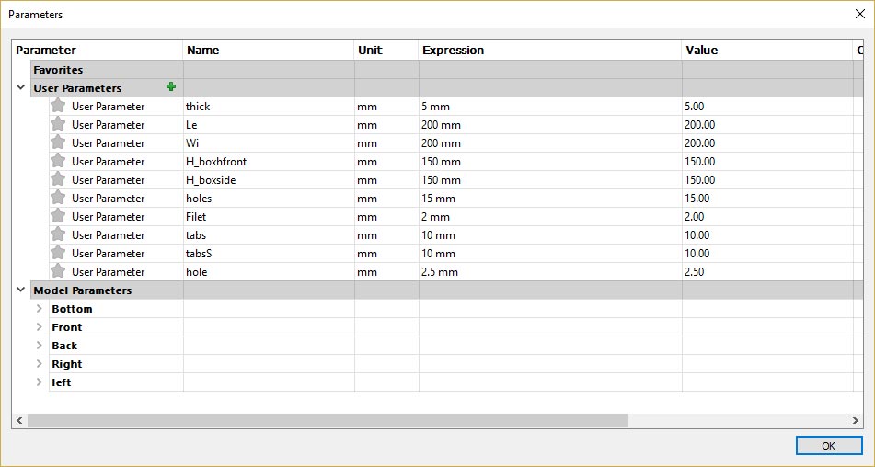Collapse the User Parameters section
The image size is (875, 467).
pyautogui.click(x=20, y=87)
